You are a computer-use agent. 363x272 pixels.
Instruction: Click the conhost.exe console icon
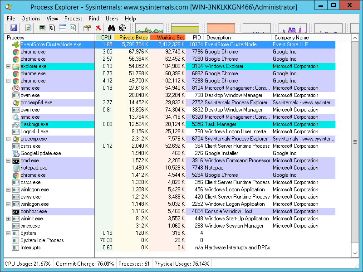click(16, 212)
